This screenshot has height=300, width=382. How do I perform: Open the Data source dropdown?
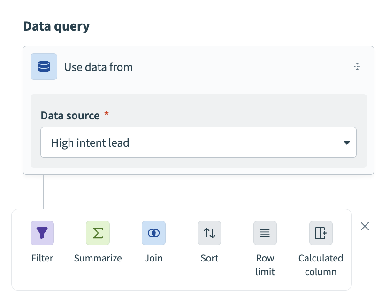tap(199, 142)
